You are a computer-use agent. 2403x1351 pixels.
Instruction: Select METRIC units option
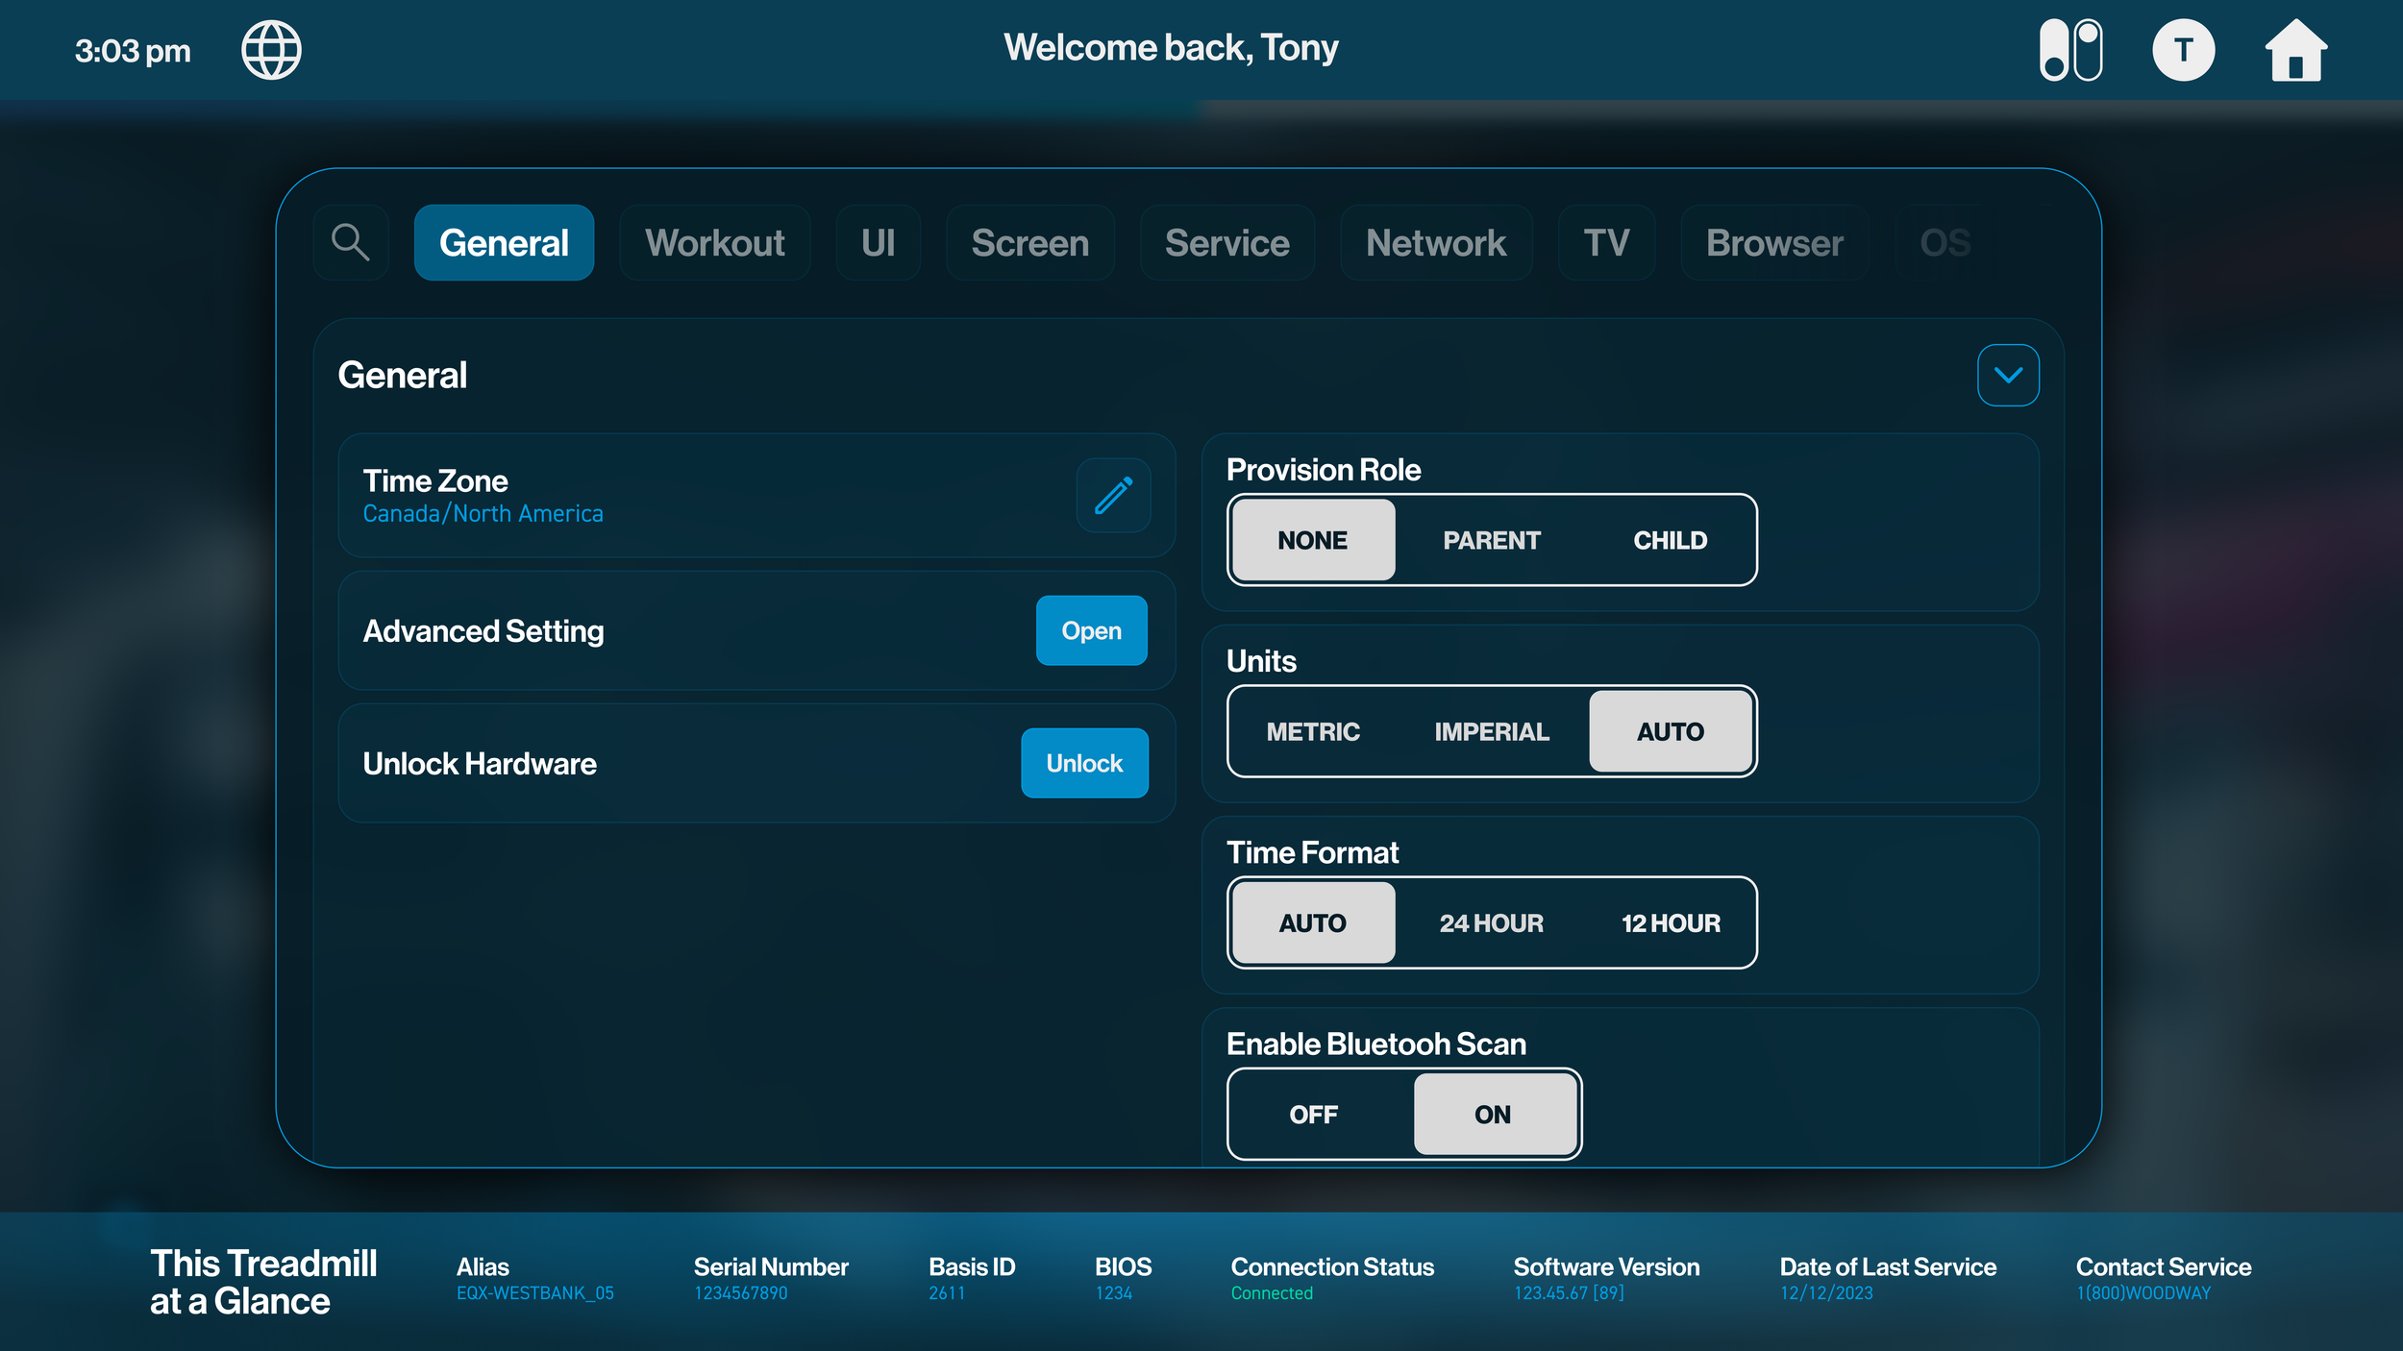[x=1312, y=731]
